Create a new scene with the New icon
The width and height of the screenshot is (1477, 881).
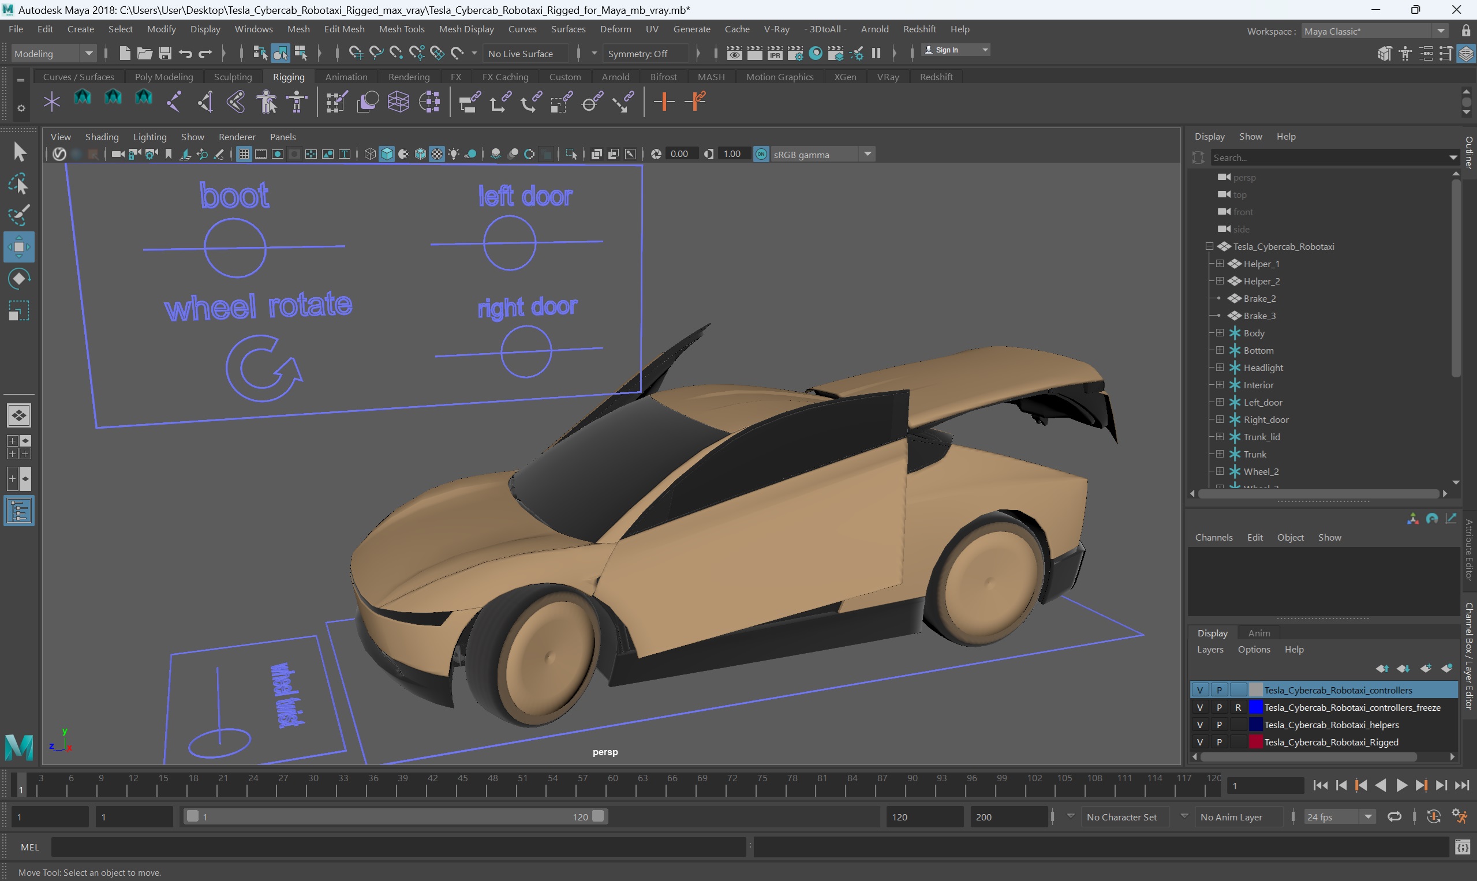[x=125, y=54]
